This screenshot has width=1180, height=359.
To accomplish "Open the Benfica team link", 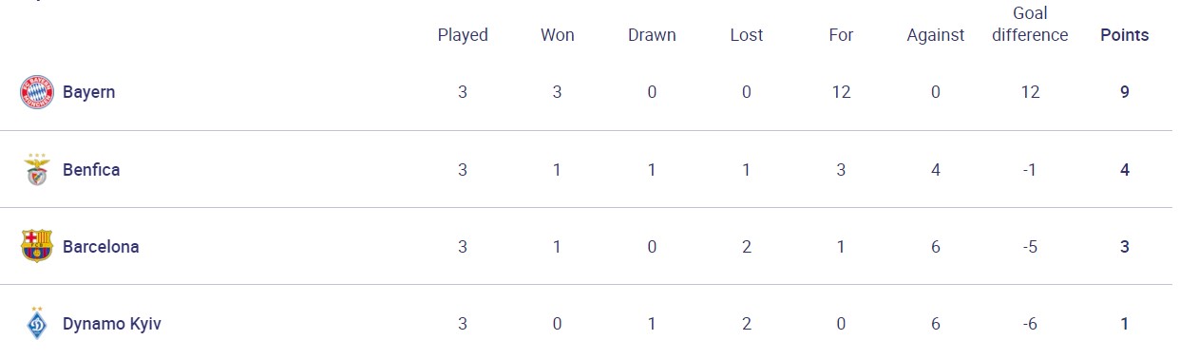I will (x=91, y=169).
